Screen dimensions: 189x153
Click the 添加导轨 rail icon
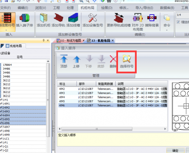pyautogui.click(x=58, y=18)
